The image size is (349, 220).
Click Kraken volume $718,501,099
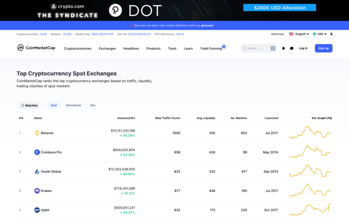click(125, 188)
